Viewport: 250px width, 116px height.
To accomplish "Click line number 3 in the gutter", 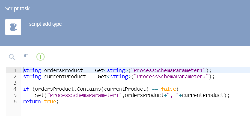I will (15, 83).
